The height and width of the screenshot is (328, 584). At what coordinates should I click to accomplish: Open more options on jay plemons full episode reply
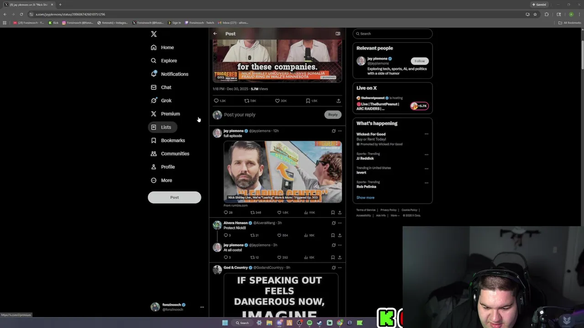pyautogui.click(x=339, y=131)
